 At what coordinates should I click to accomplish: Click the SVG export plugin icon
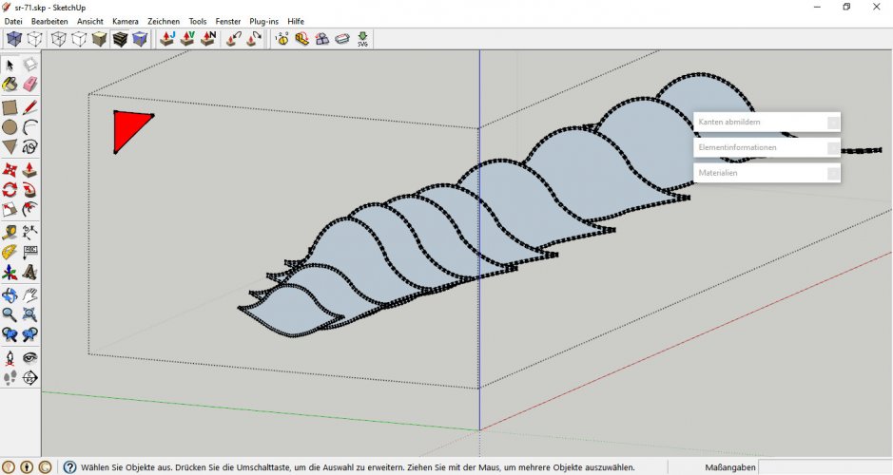click(x=362, y=39)
